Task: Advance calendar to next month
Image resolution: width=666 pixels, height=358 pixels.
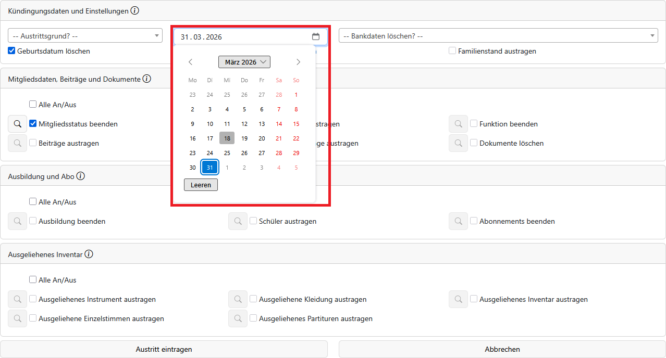Action: click(298, 62)
